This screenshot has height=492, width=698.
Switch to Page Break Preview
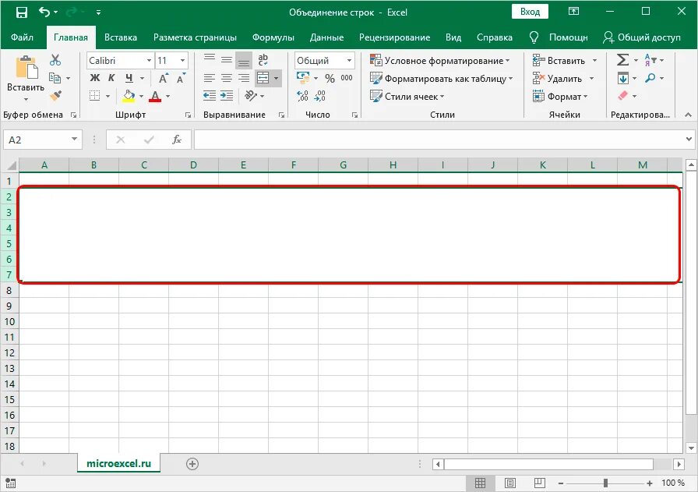click(x=540, y=483)
